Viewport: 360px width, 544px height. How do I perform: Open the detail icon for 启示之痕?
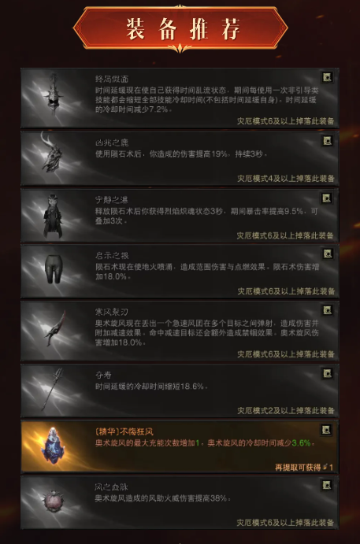click(327, 254)
